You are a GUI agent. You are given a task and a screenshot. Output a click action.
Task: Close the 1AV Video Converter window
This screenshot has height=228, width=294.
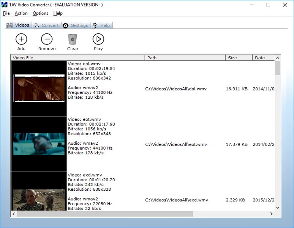pos(285,5)
